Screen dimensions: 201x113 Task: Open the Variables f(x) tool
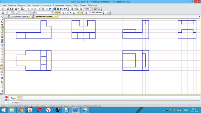click(61, 9)
